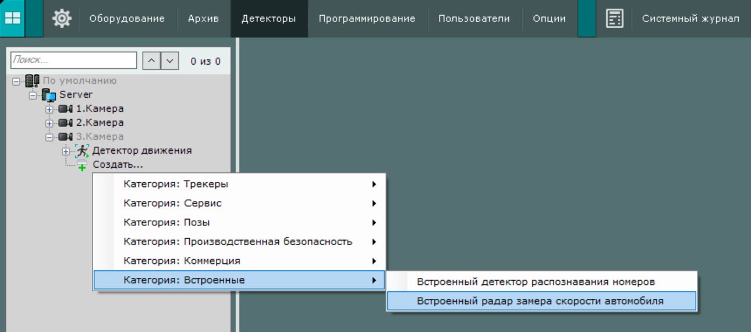Choose Встроенный детектор распознавания номеров
This screenshot has height=332, width=751.
coord(536,281)
